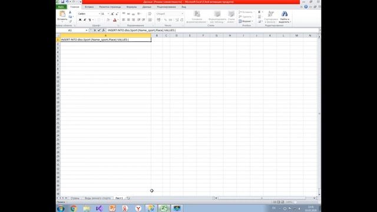This screenshot has width=377, height=212.
Task: Select the column E header
Action: [x=190, y=35]
